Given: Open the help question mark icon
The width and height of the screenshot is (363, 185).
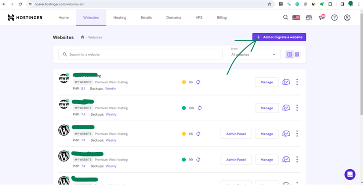Looking at the screenshot, I should (334, 18).
